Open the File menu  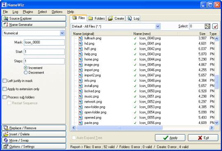click(x=5, y=12)
